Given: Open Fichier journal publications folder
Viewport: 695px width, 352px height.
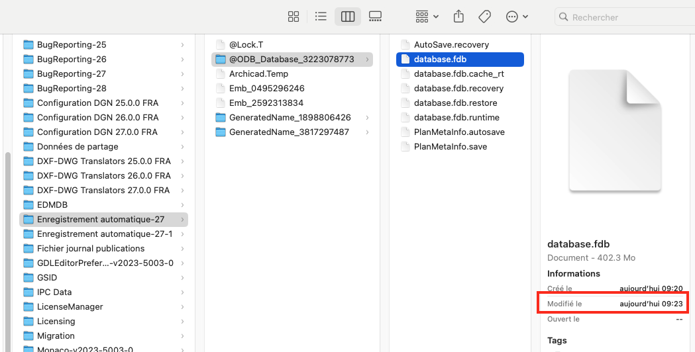Looking at the screenshot, I should (104, 248).
